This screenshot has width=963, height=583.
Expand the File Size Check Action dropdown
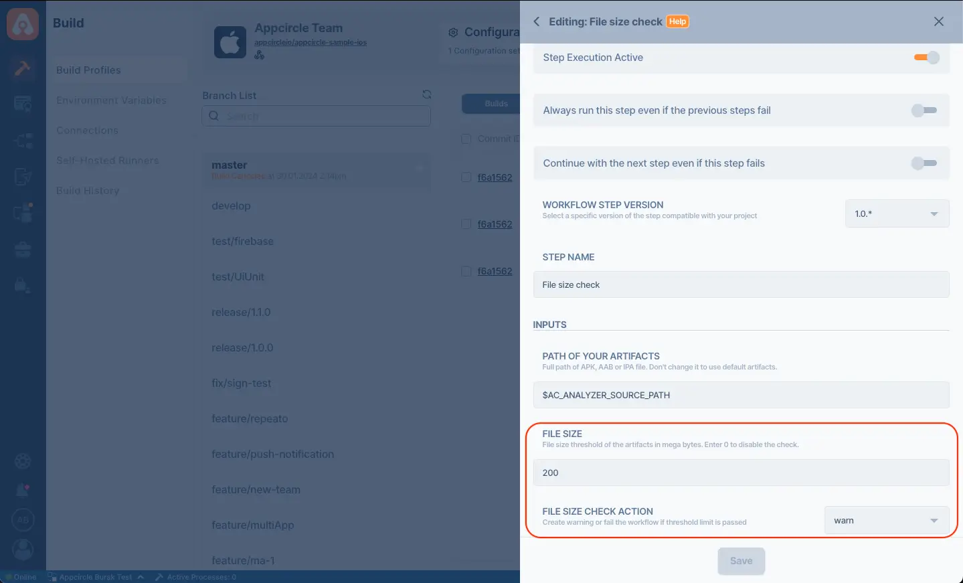887,521
